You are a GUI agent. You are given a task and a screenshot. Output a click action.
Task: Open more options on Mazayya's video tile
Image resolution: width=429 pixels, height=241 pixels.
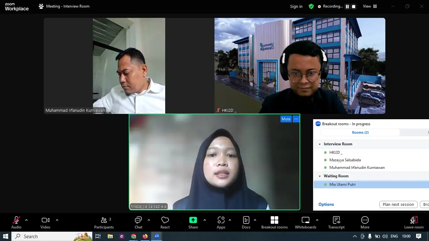tap(296, 119)
